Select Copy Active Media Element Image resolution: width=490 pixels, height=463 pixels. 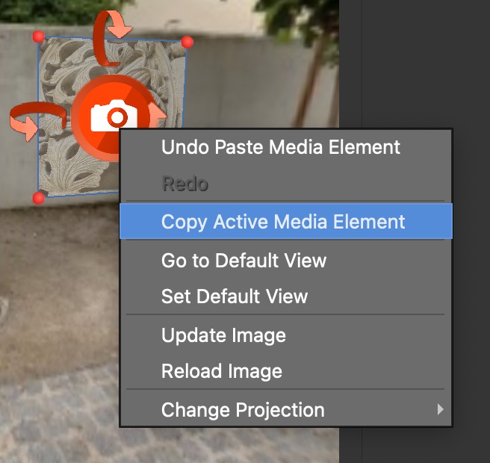coord(283,222)
